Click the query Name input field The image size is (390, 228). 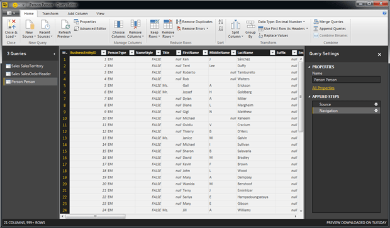(346, 80)
